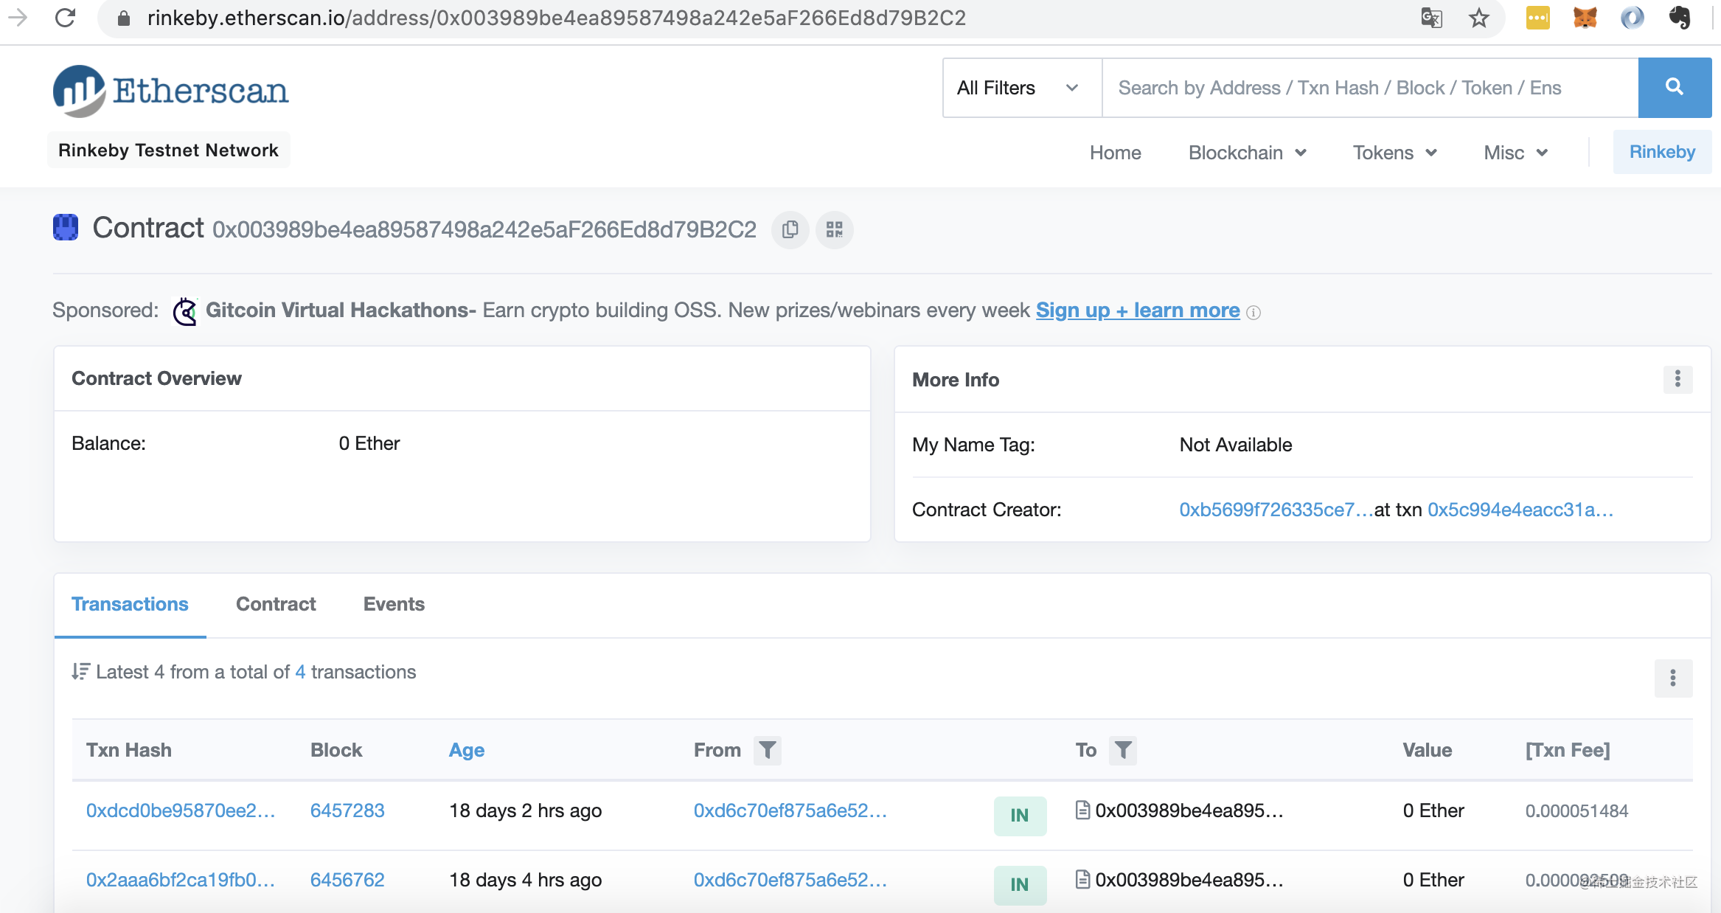Click fee value 0.000051484
This screenshot has width=1721, height=913.
[x=1576, y=810]
